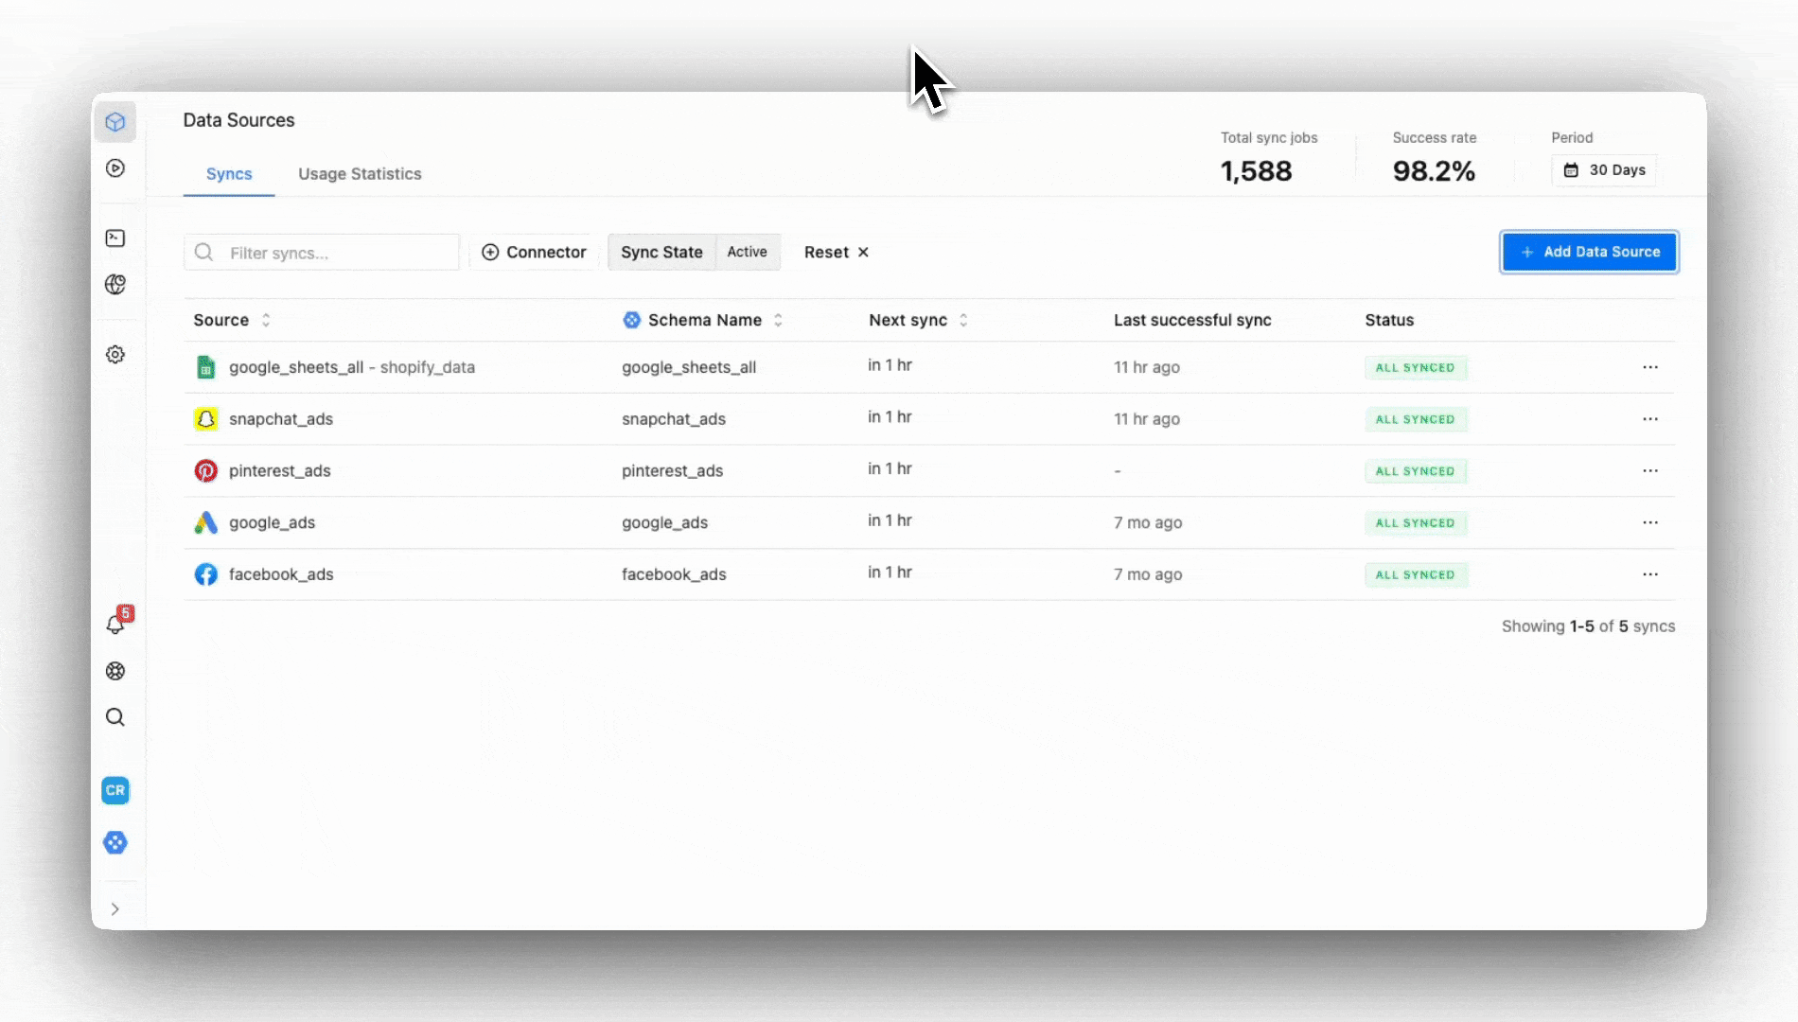Viewport: 1798px width, 1022px height.
Task: Open the 30 Days period dropdown
Action: point(1604,170)
